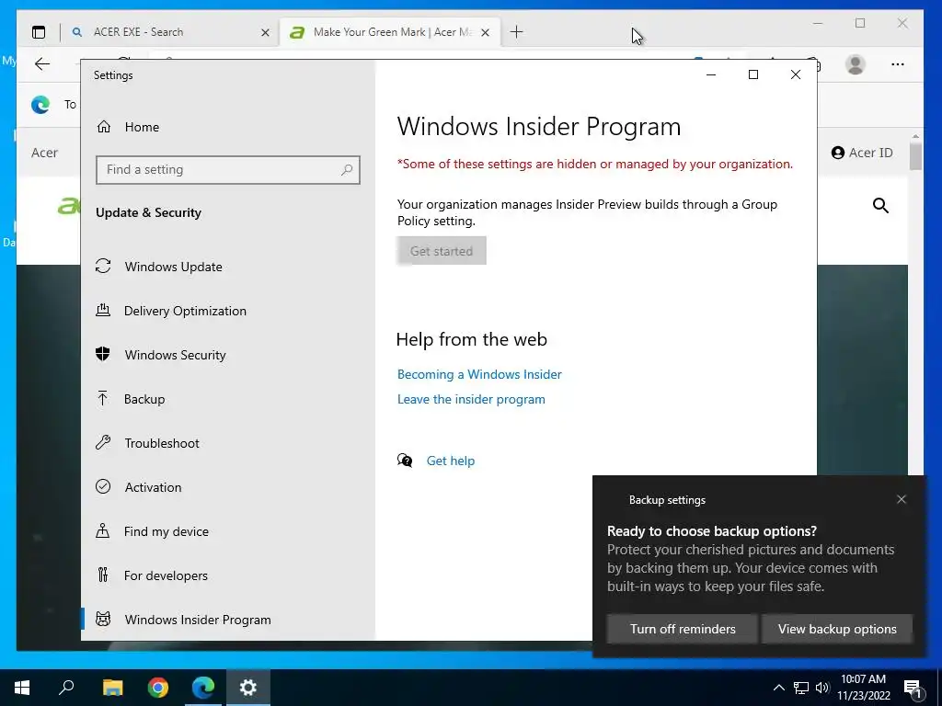Open Edge profile avatar
Screen dimensions: 942x706
(x=855, y=64)
